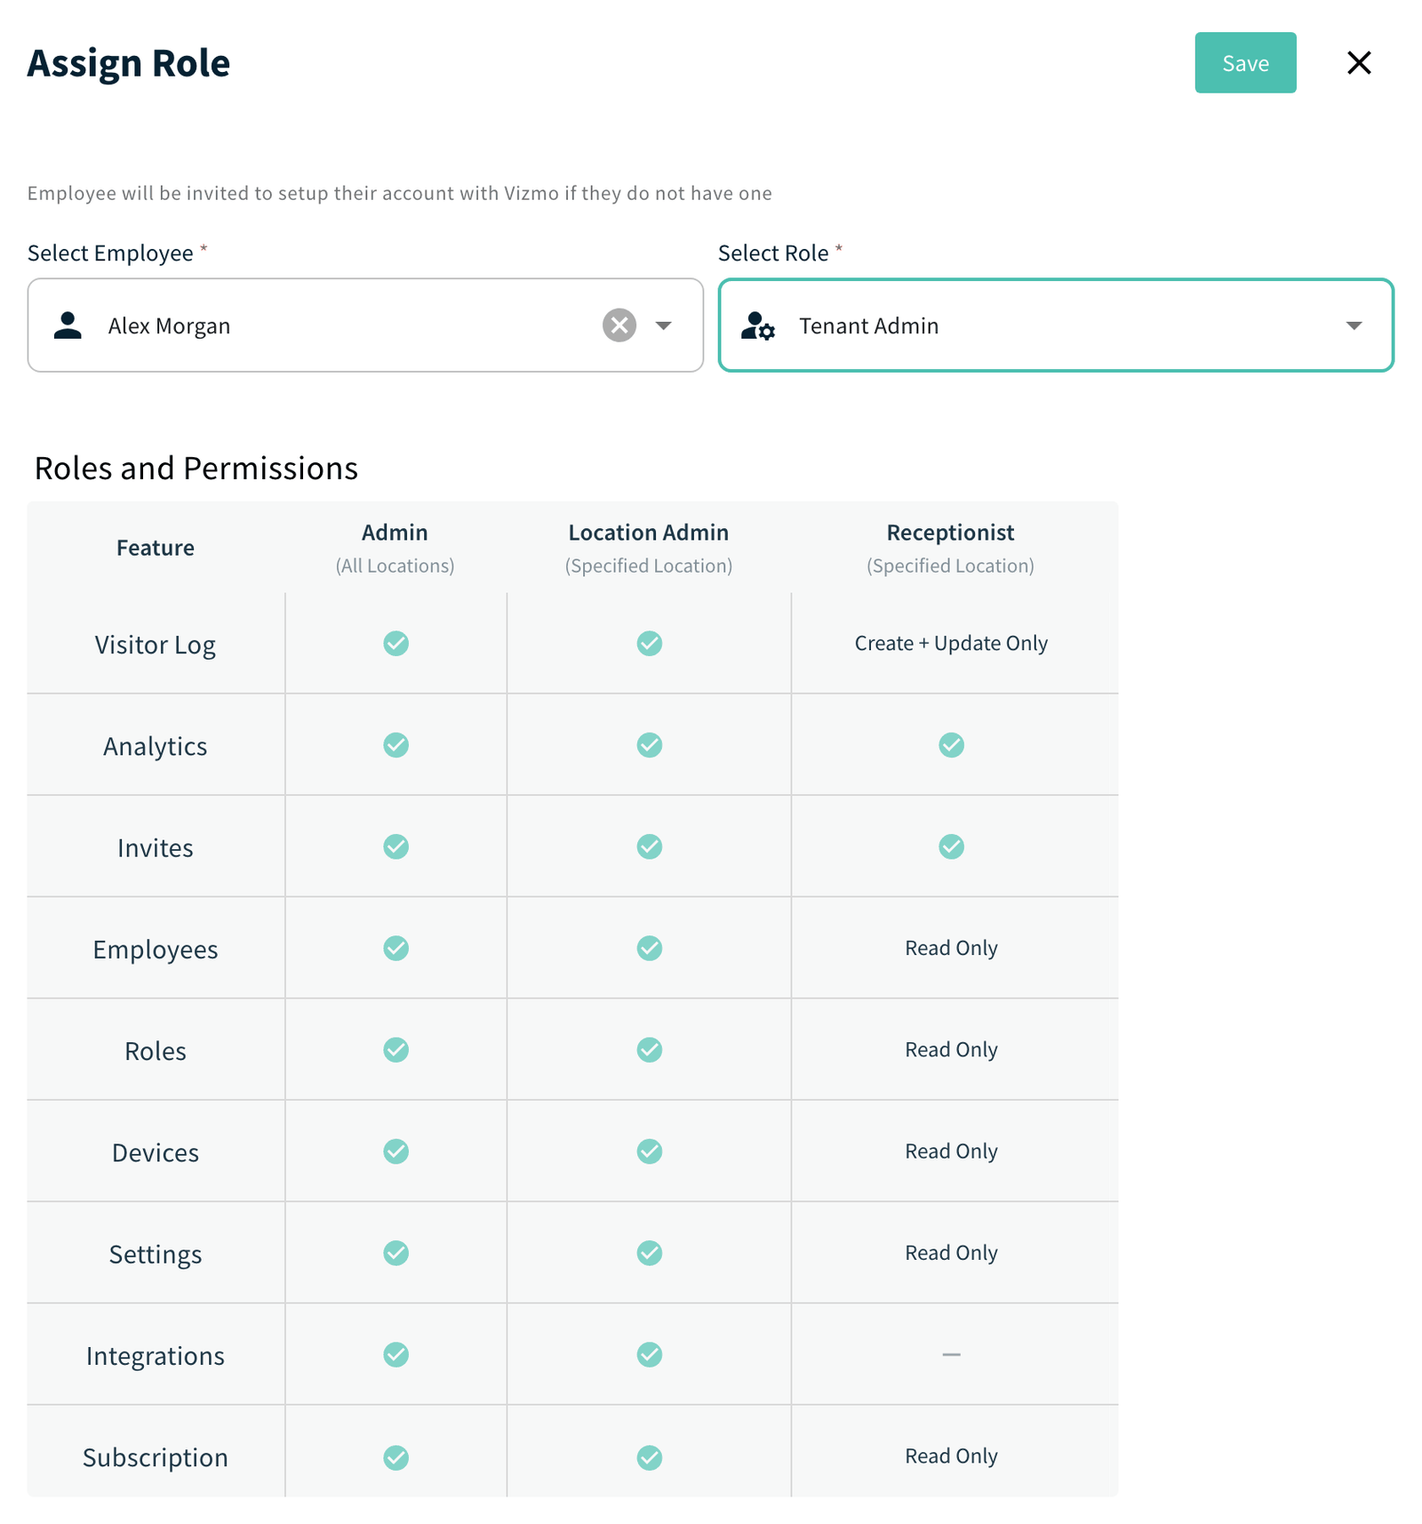Click the Assign Role title
The width and height of the screenshot is (1422, 1524).
129,63
